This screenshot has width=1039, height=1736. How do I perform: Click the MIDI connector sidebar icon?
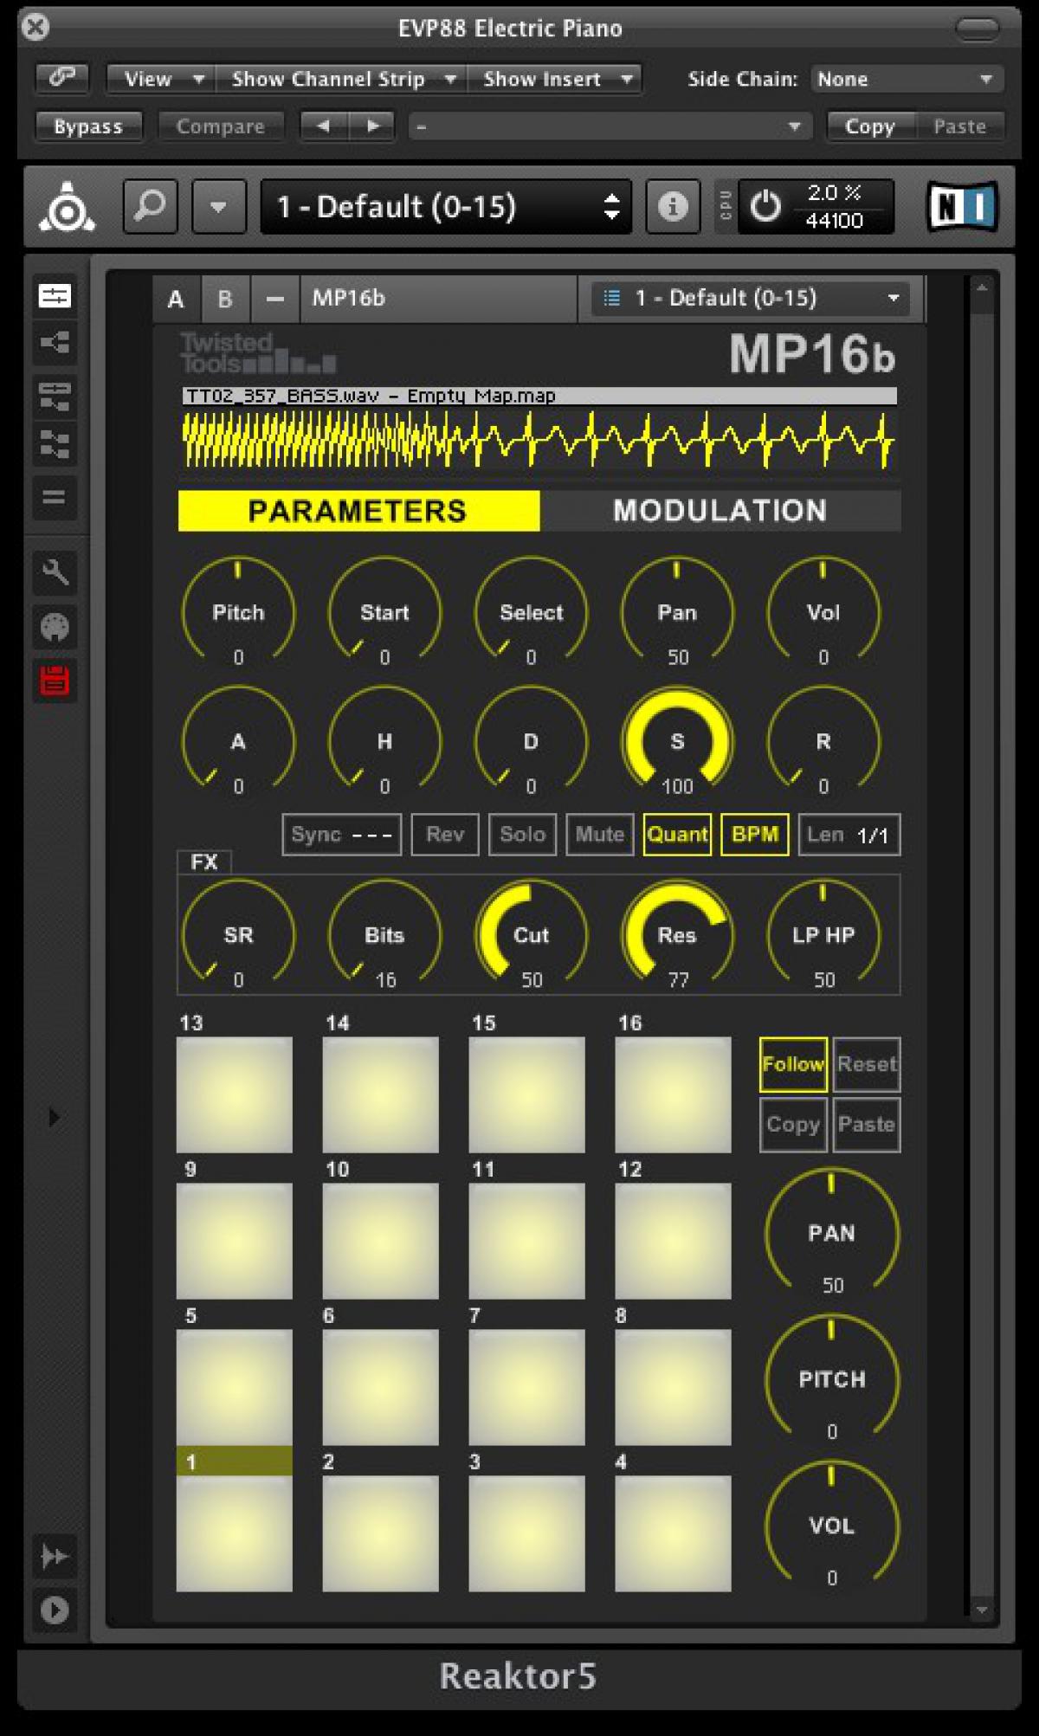coord(55,627)
